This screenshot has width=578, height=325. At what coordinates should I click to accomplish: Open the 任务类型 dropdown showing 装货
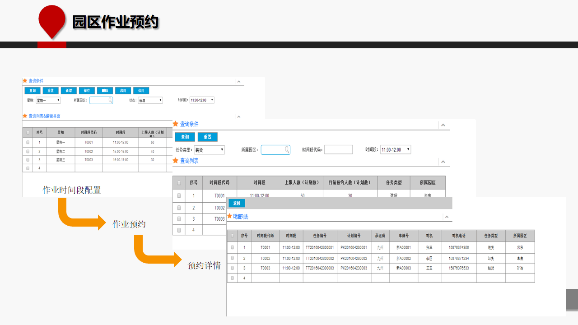pyautogui.click(x=210, y=149)
